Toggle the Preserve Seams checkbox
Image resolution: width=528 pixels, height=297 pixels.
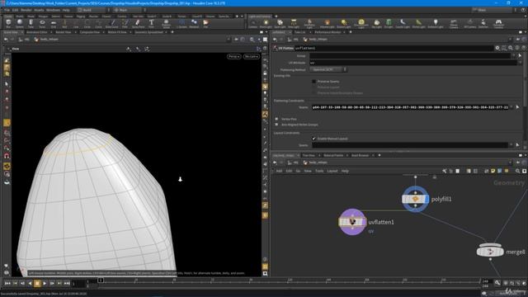(313, 81)
